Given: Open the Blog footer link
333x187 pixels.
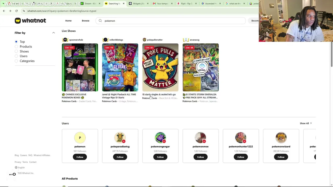Looking at the screenshot, I should 17,155.
